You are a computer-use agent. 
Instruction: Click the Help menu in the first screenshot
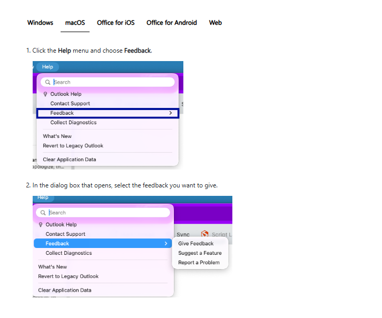click(x=47, y=67)
